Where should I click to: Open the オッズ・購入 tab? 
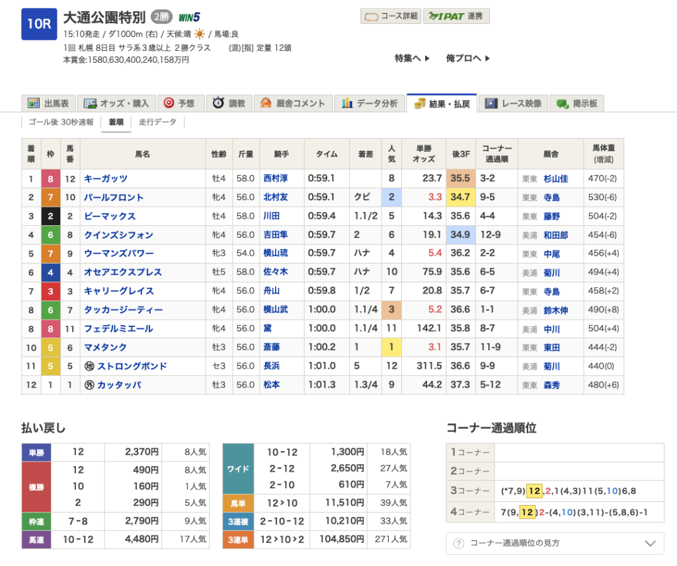(116, 103)
